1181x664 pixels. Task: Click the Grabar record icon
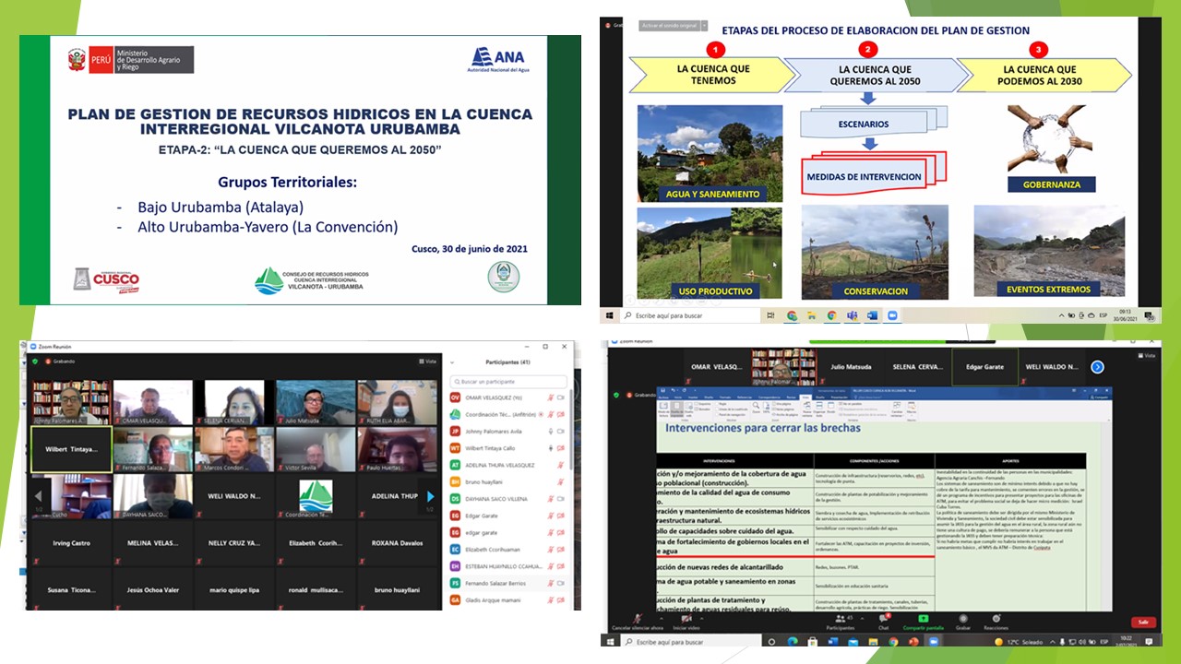coord(963,619)
